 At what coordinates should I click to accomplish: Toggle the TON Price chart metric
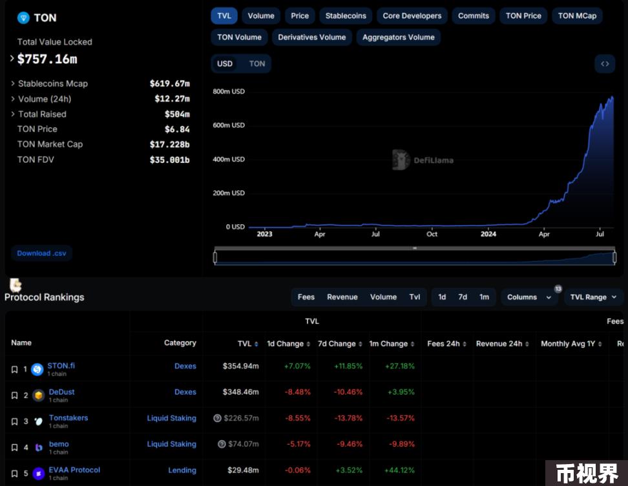(x=523, y=16)
